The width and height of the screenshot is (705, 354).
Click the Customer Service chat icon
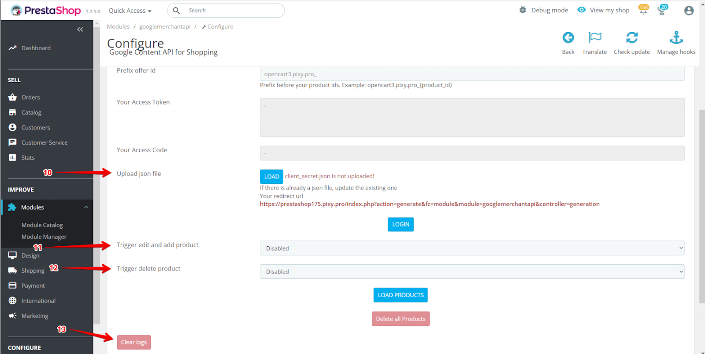pos(12,142)
